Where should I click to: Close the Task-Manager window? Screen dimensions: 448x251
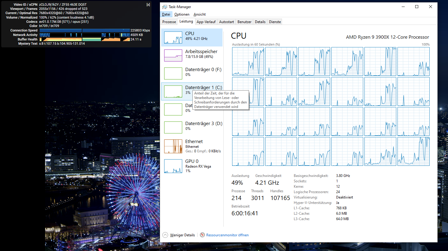coord(431,7)
